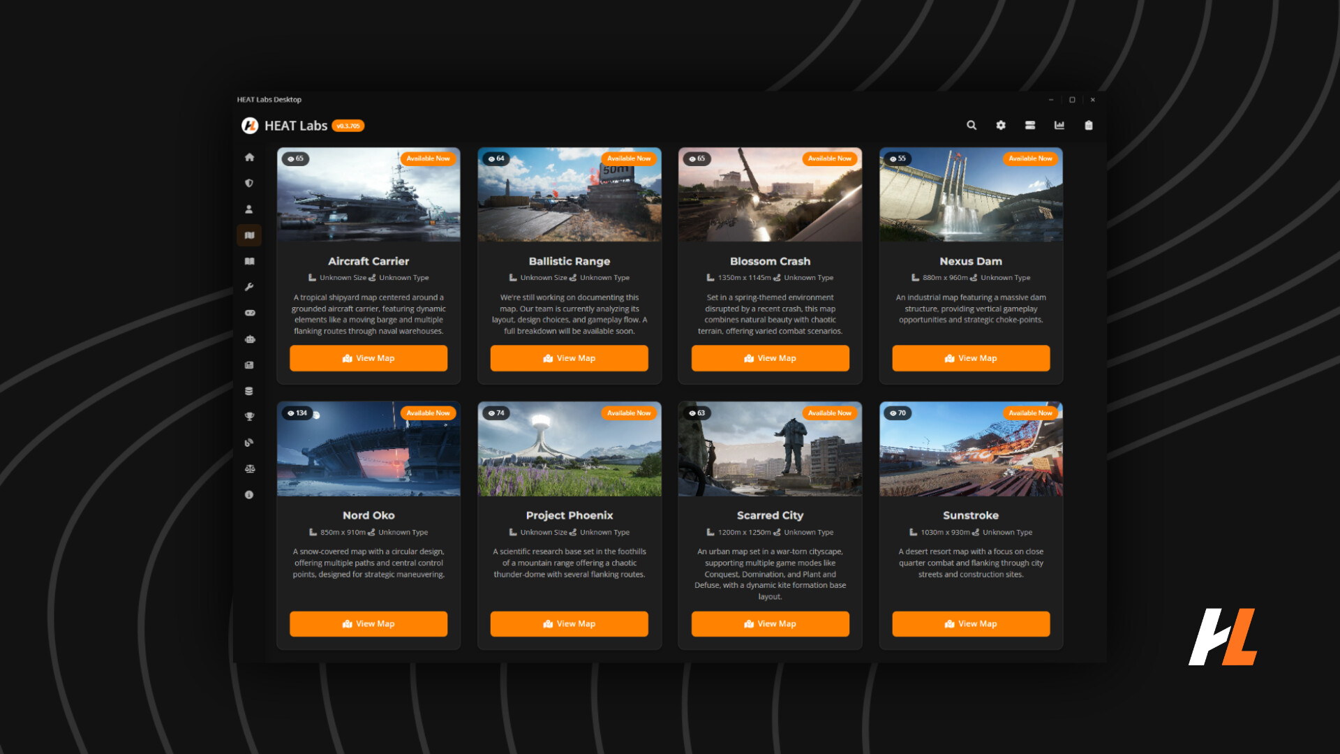View Map for Scarred City
The width and height of the screenshot is (1340, 754).
[770, 623]
